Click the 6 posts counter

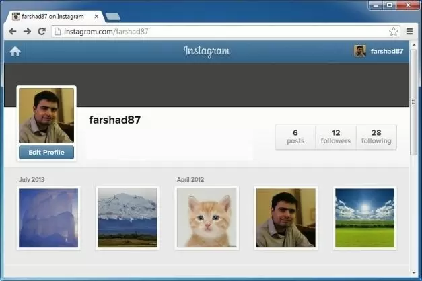295,136
